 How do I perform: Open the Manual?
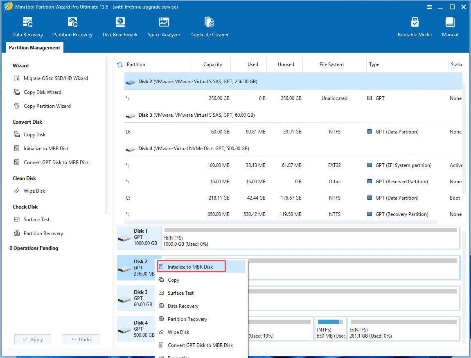pyautogui.click(x=450, y=27)
